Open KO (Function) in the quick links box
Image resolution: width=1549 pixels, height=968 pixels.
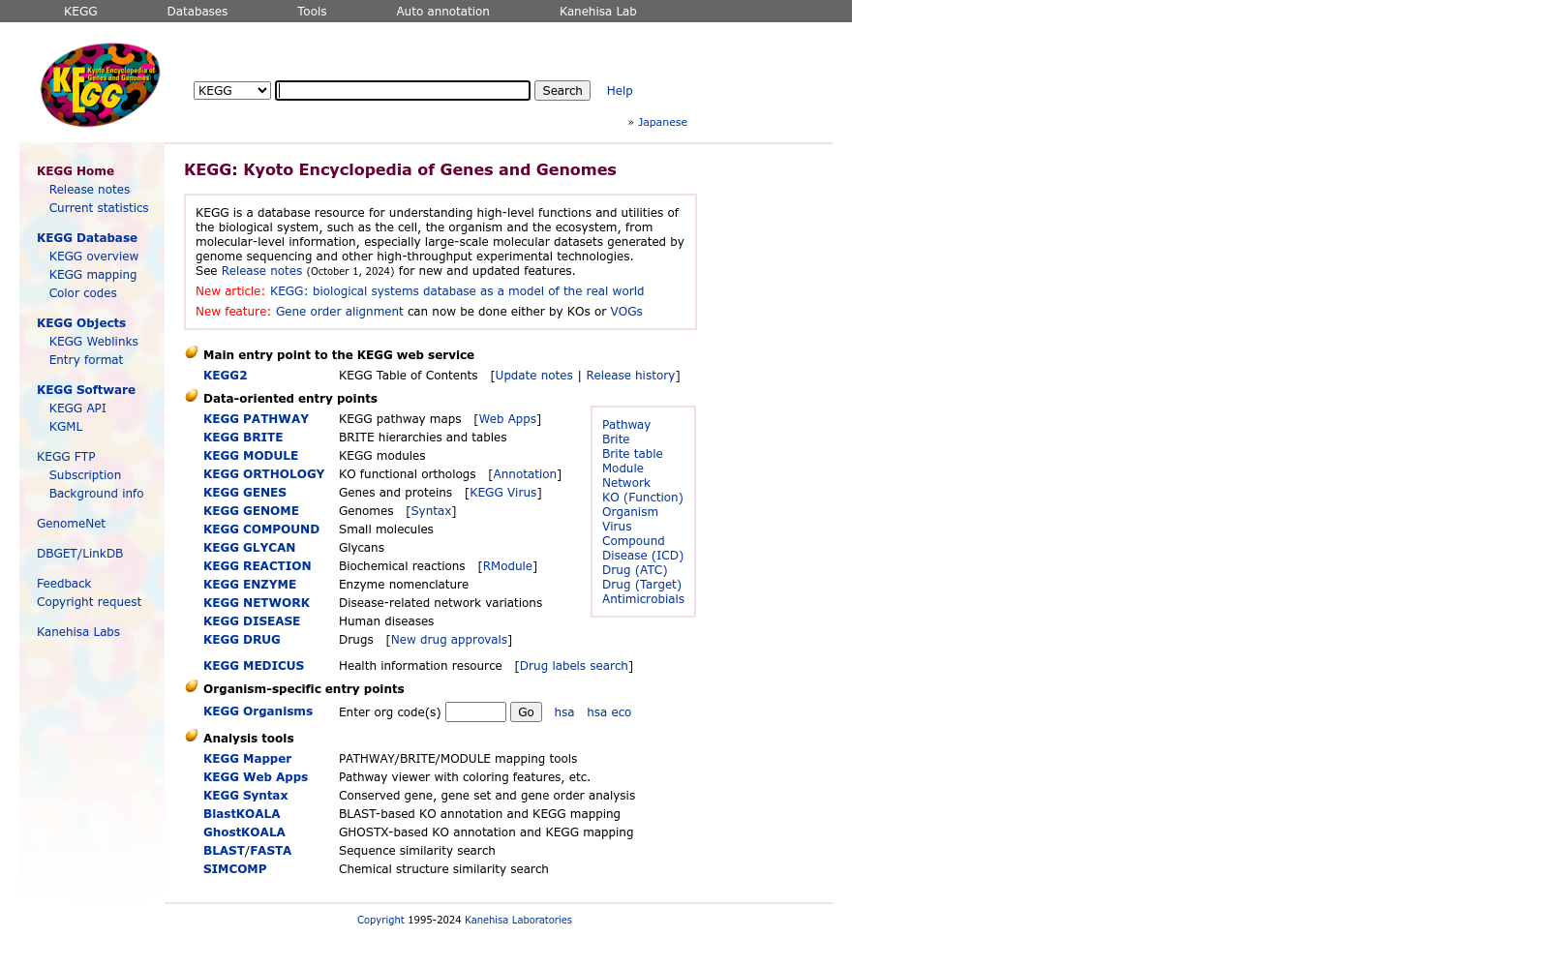pyautogui.click(x=643, y=498)
